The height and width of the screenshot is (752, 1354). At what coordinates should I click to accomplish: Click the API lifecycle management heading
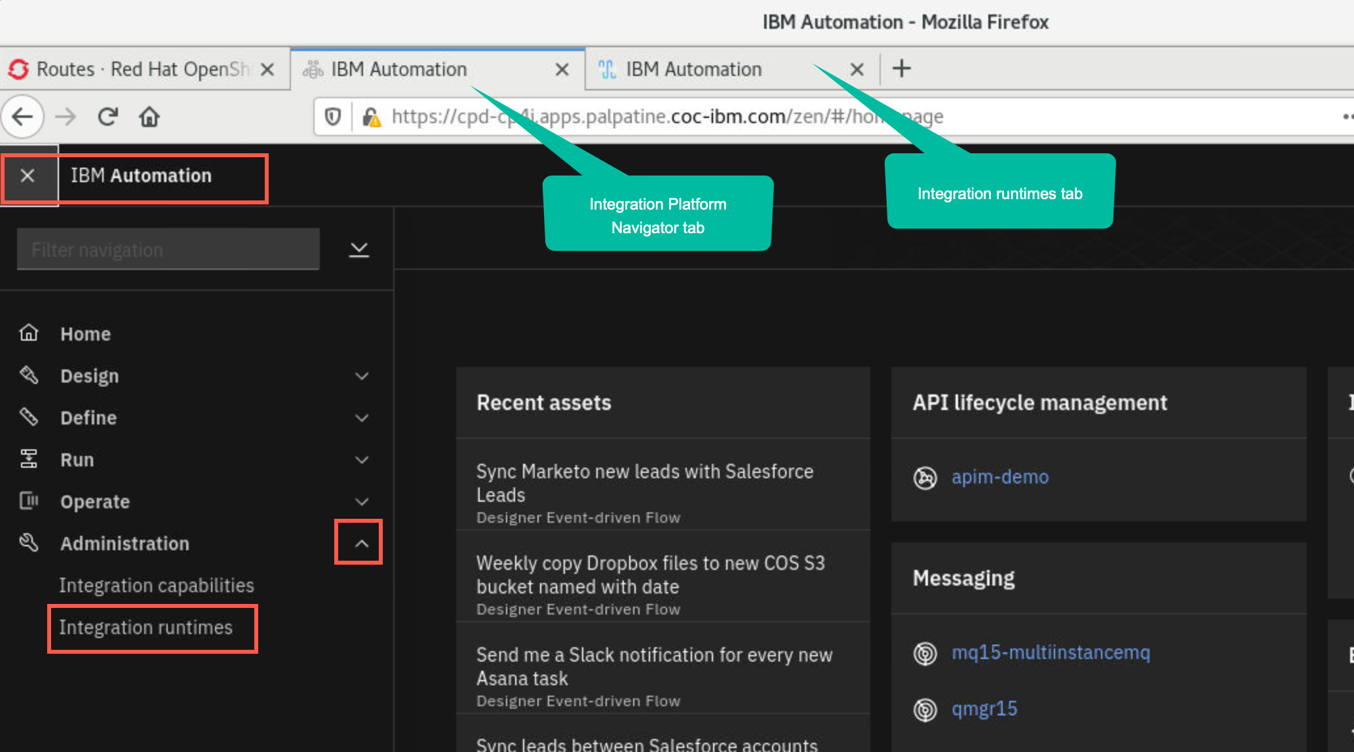1039,402
